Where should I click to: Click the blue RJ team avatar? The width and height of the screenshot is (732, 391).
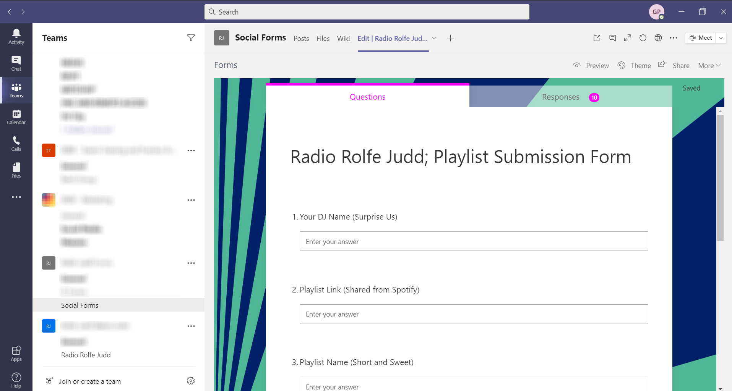coord(49,326)
